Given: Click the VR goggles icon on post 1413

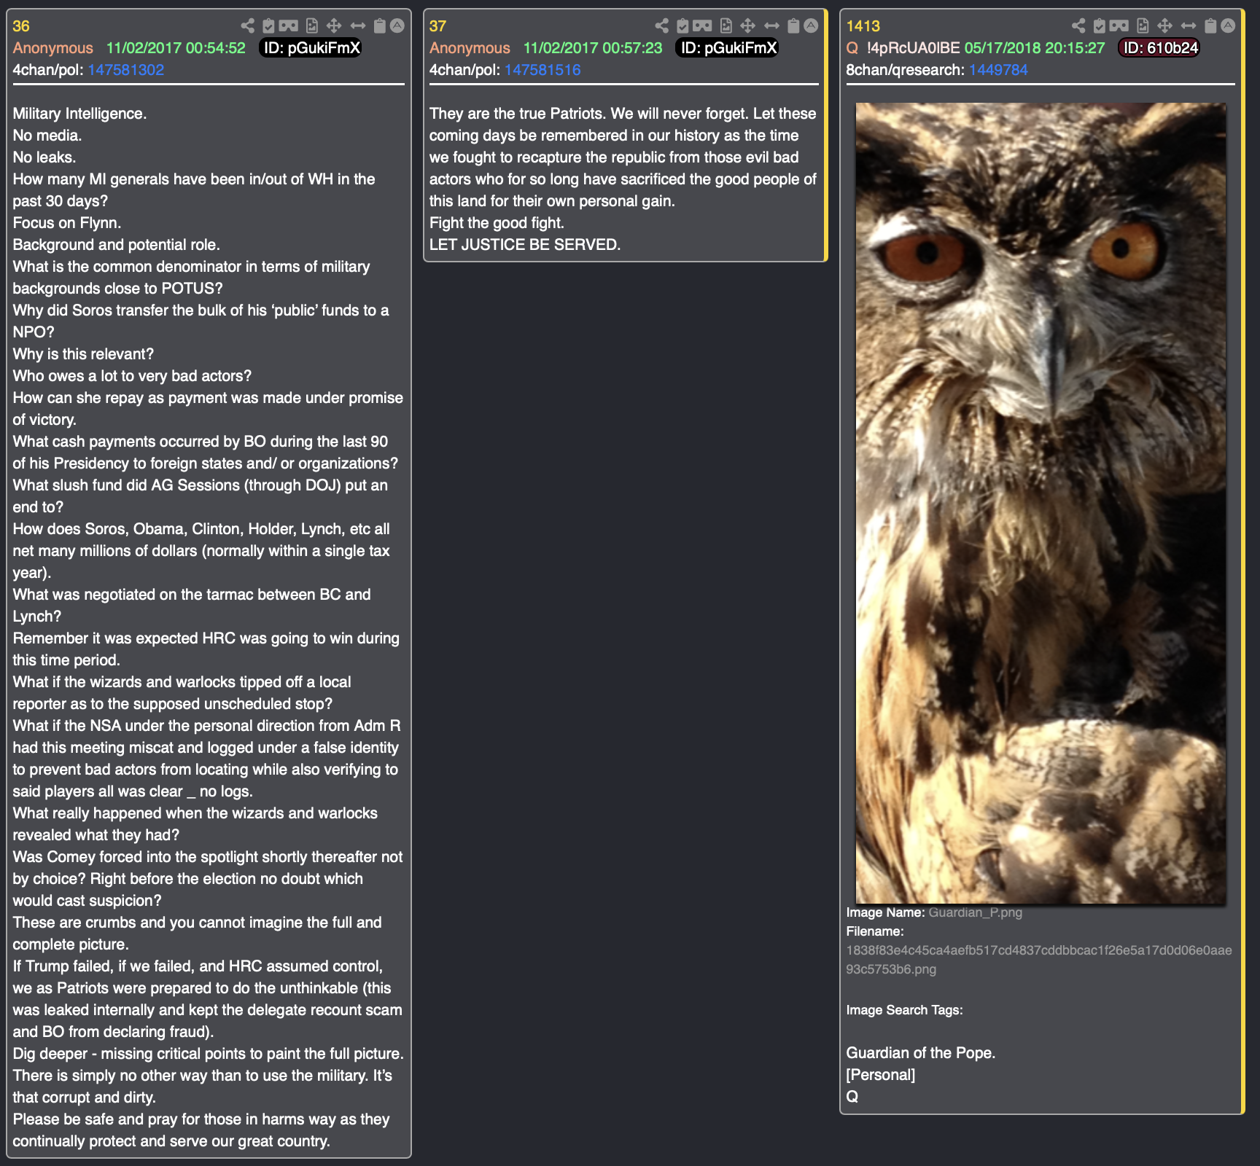Looking at the screenshot, I should pos(1120,26).
